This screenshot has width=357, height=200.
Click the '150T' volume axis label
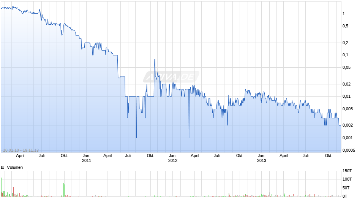point(347,171)
